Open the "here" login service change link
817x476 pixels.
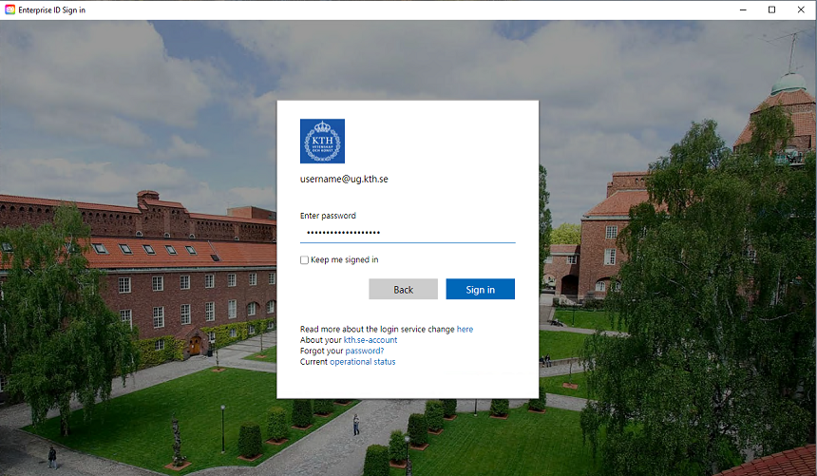tap(465, 330)
